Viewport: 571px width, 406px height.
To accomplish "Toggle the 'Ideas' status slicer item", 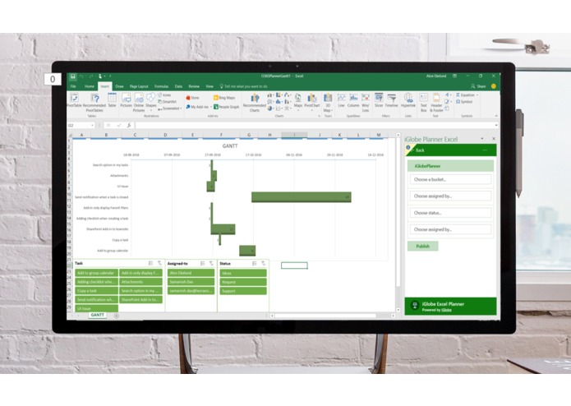I will [x=243, y=273].
